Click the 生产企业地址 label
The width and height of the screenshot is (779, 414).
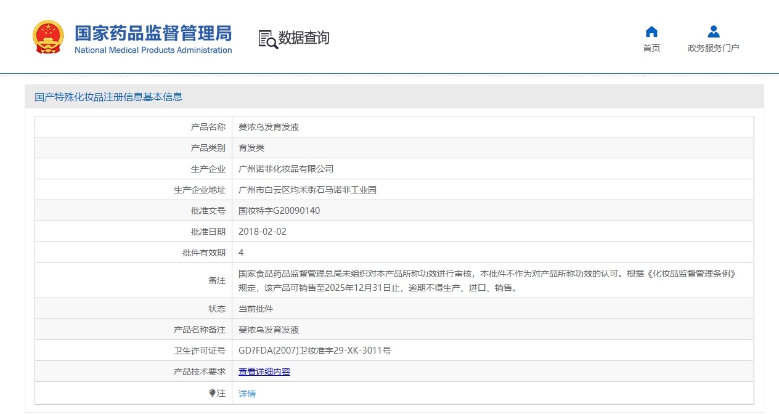pos(200,190)
